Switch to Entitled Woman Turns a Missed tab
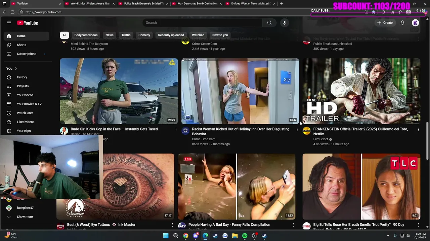Screen dimensions: 430x241 pos(251,4)
